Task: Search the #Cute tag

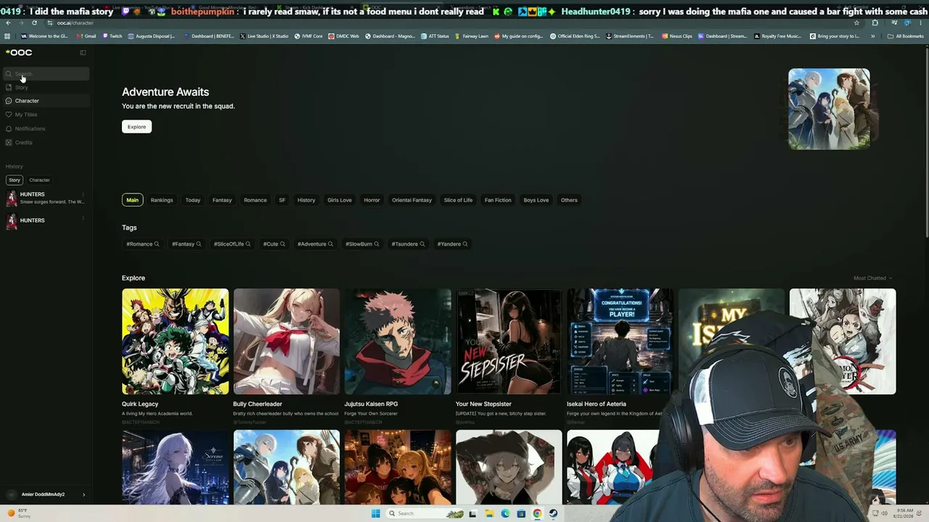Action: pyautogui.click(x=274, y=244)
